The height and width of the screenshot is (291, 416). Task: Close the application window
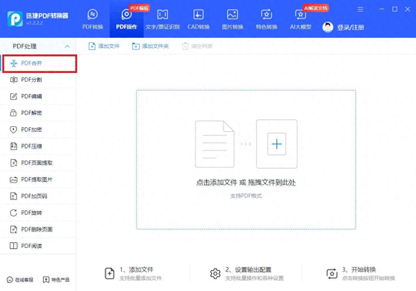pyautogui.click(x=408, y=9)
